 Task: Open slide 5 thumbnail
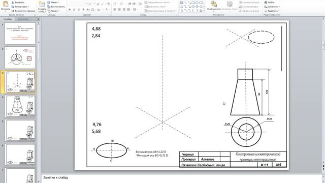pos(20,130)
